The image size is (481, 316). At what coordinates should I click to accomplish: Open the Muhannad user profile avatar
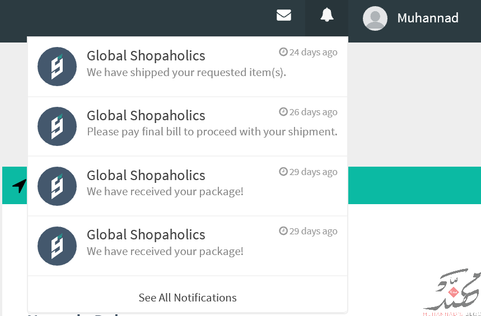pos(375,18)
